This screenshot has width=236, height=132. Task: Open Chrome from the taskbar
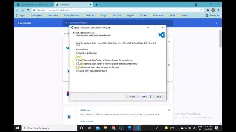click(114, 128)
